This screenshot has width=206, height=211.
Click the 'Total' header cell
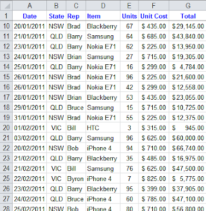[188, 16]
